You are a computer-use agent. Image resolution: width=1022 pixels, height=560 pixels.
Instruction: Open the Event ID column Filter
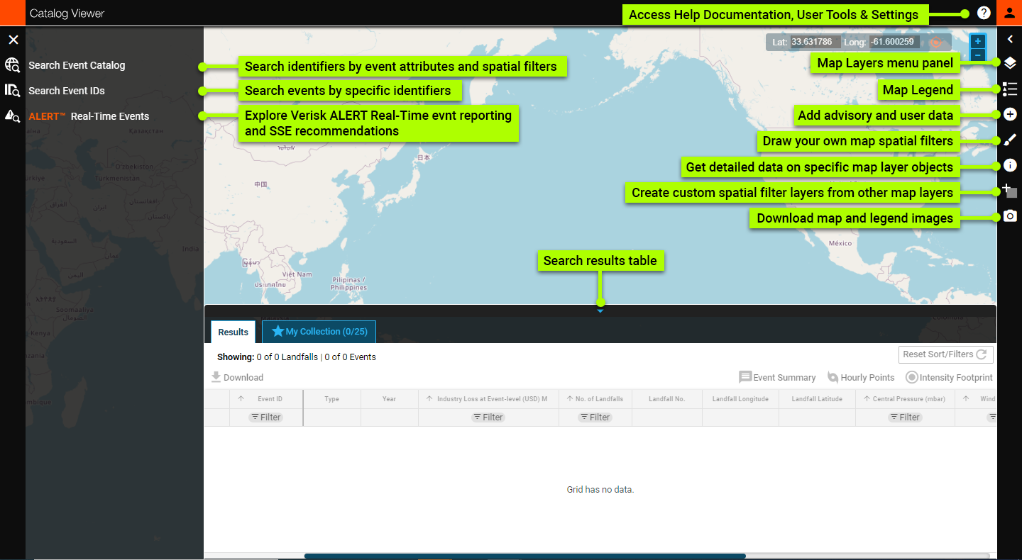click(x=265, y=418)
